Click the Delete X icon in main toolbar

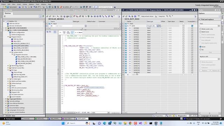(31, 7)
